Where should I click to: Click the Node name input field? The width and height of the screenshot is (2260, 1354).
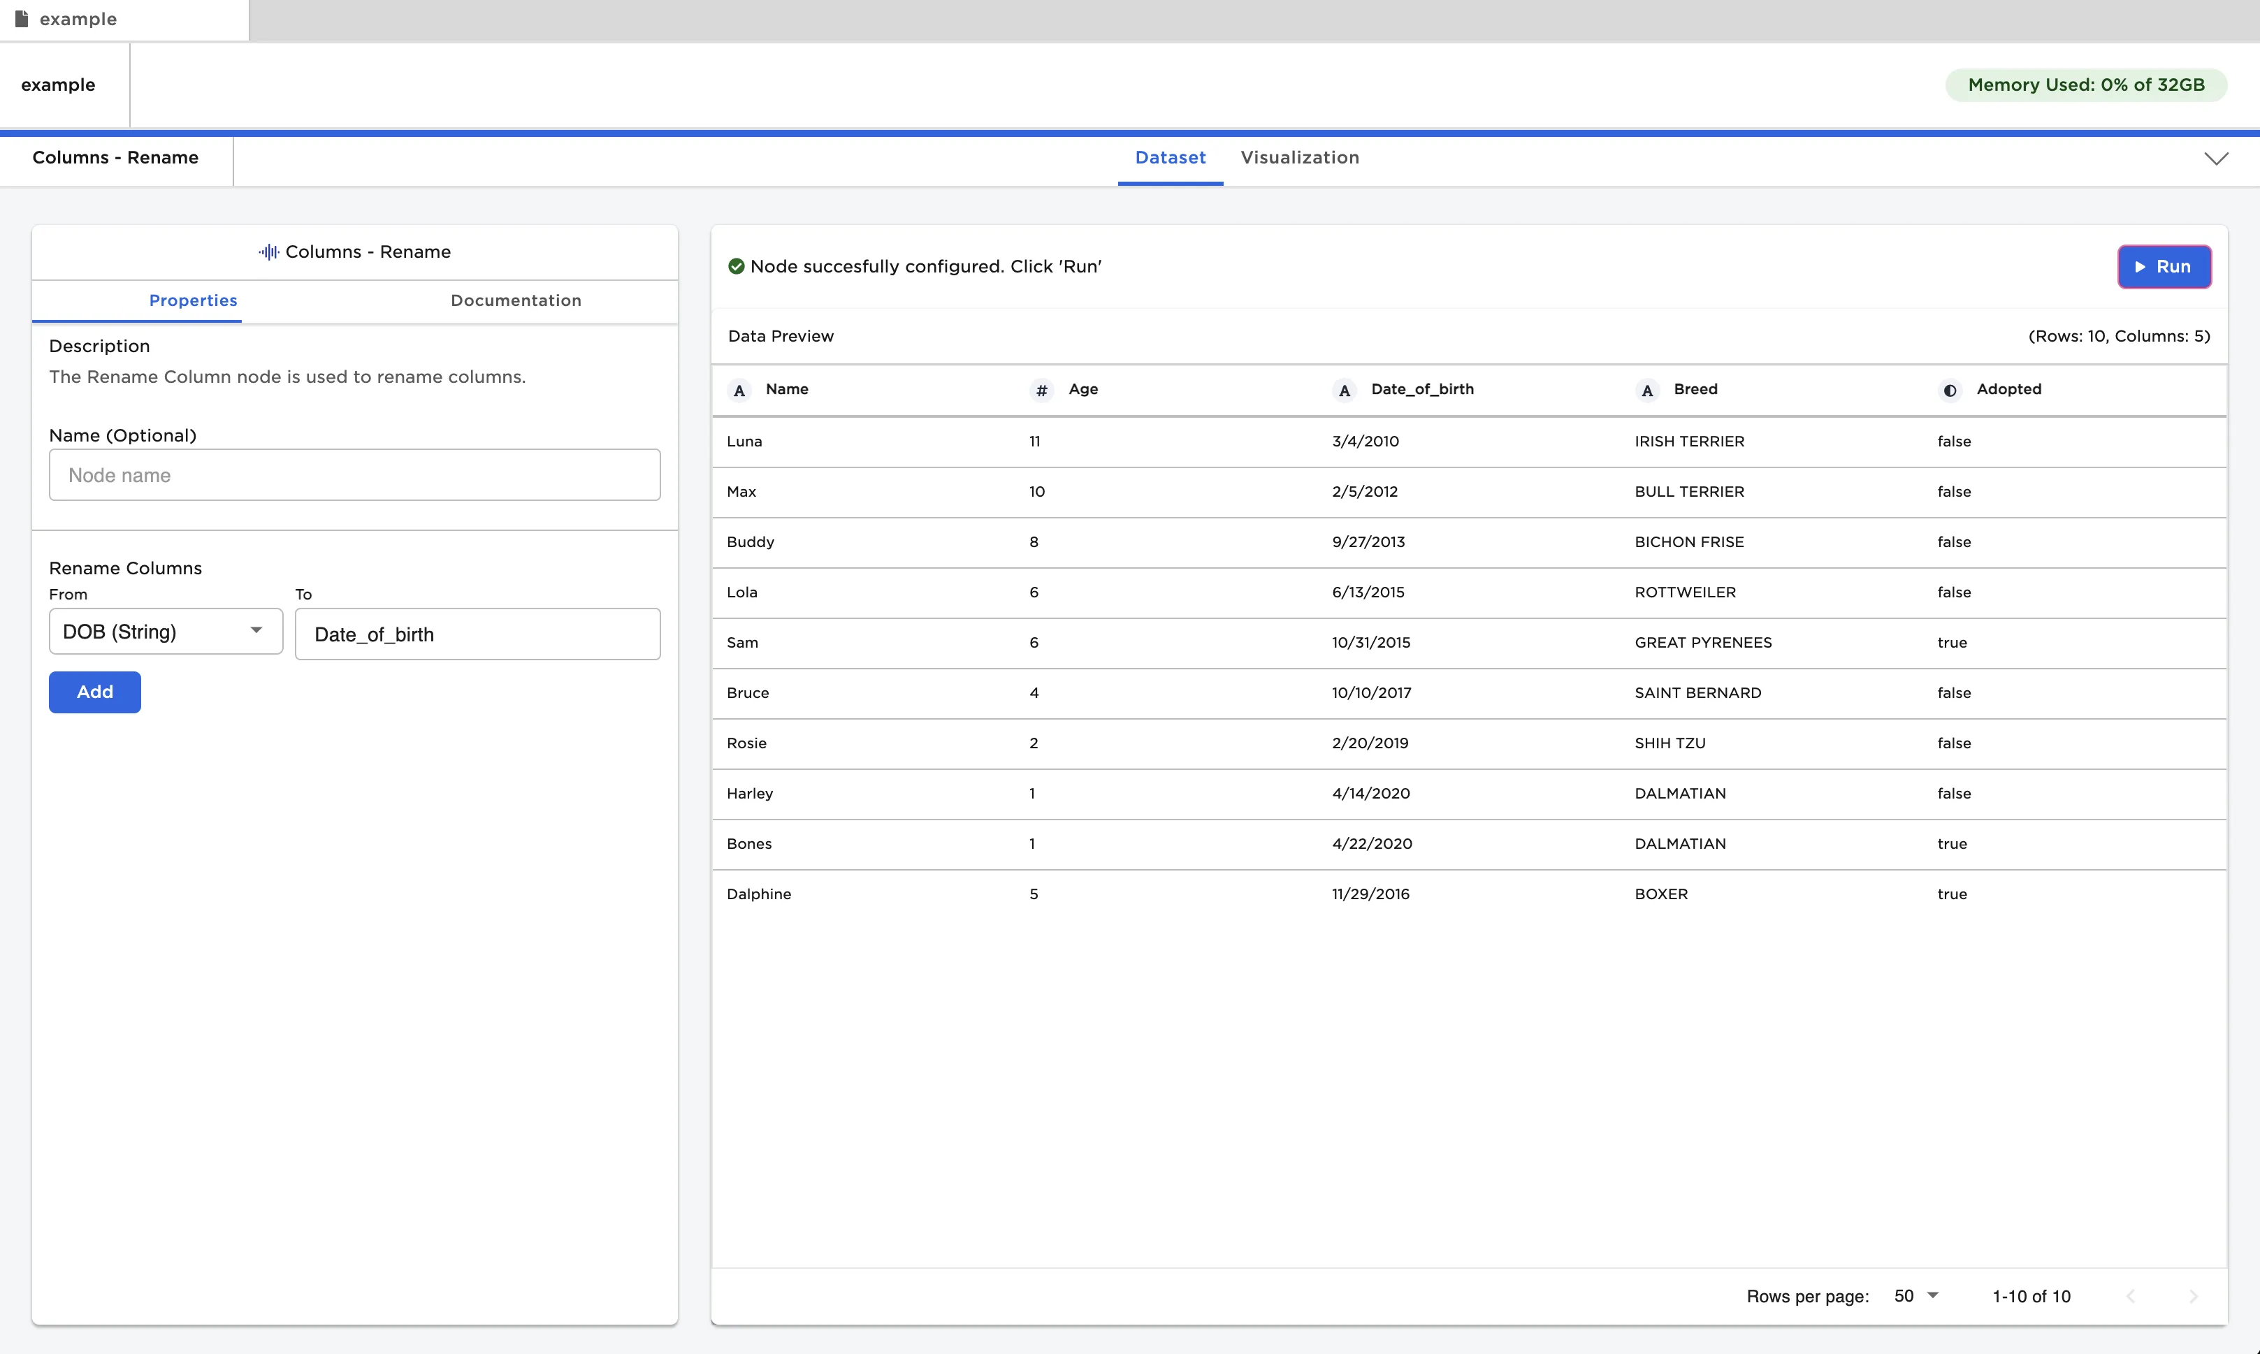click(x=354, y=474)
